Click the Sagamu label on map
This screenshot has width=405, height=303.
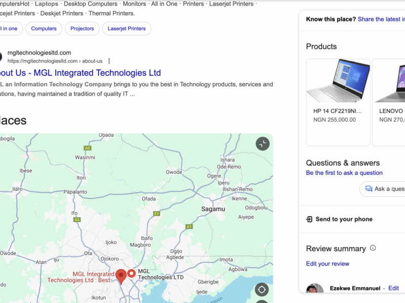[213, 209]
